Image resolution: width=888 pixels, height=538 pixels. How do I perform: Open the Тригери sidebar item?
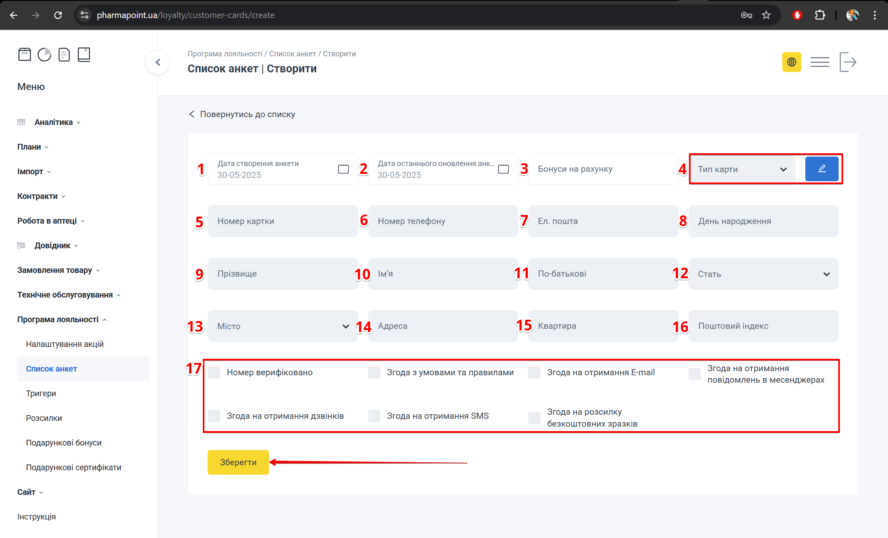pyautogui.click(x=41, y=393)
